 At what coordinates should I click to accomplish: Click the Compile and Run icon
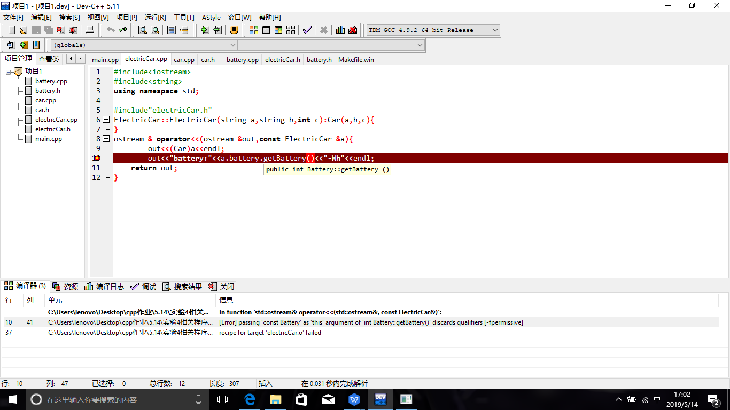[278, 30]
